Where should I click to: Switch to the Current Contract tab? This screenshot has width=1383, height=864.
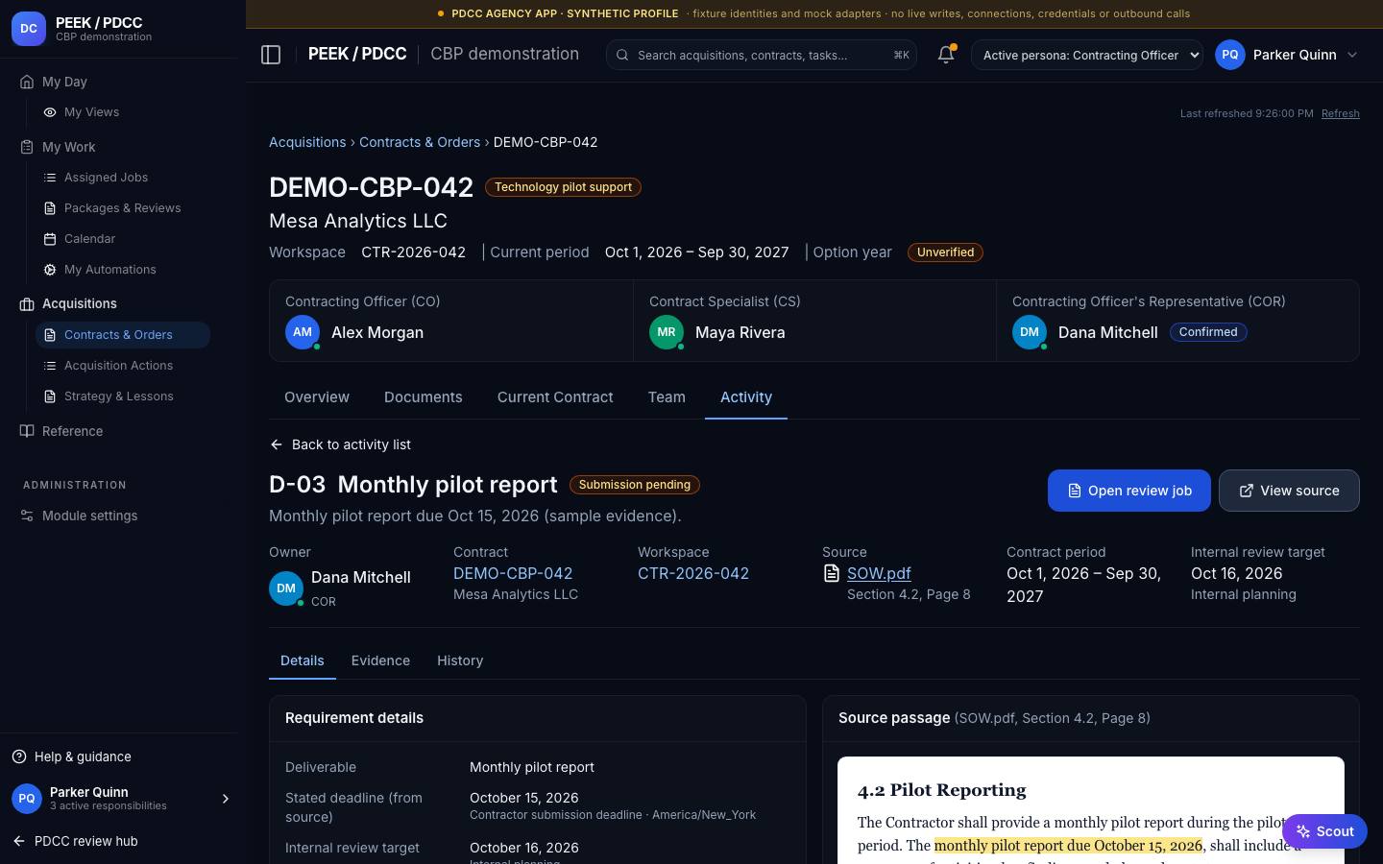point(555,397)
